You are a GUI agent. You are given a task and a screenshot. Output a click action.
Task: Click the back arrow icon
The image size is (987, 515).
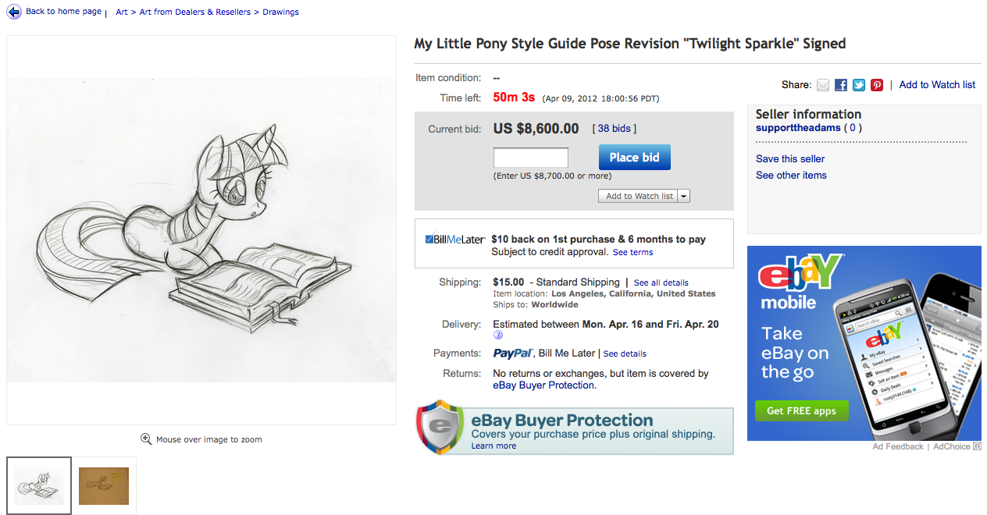coord(13,12)
